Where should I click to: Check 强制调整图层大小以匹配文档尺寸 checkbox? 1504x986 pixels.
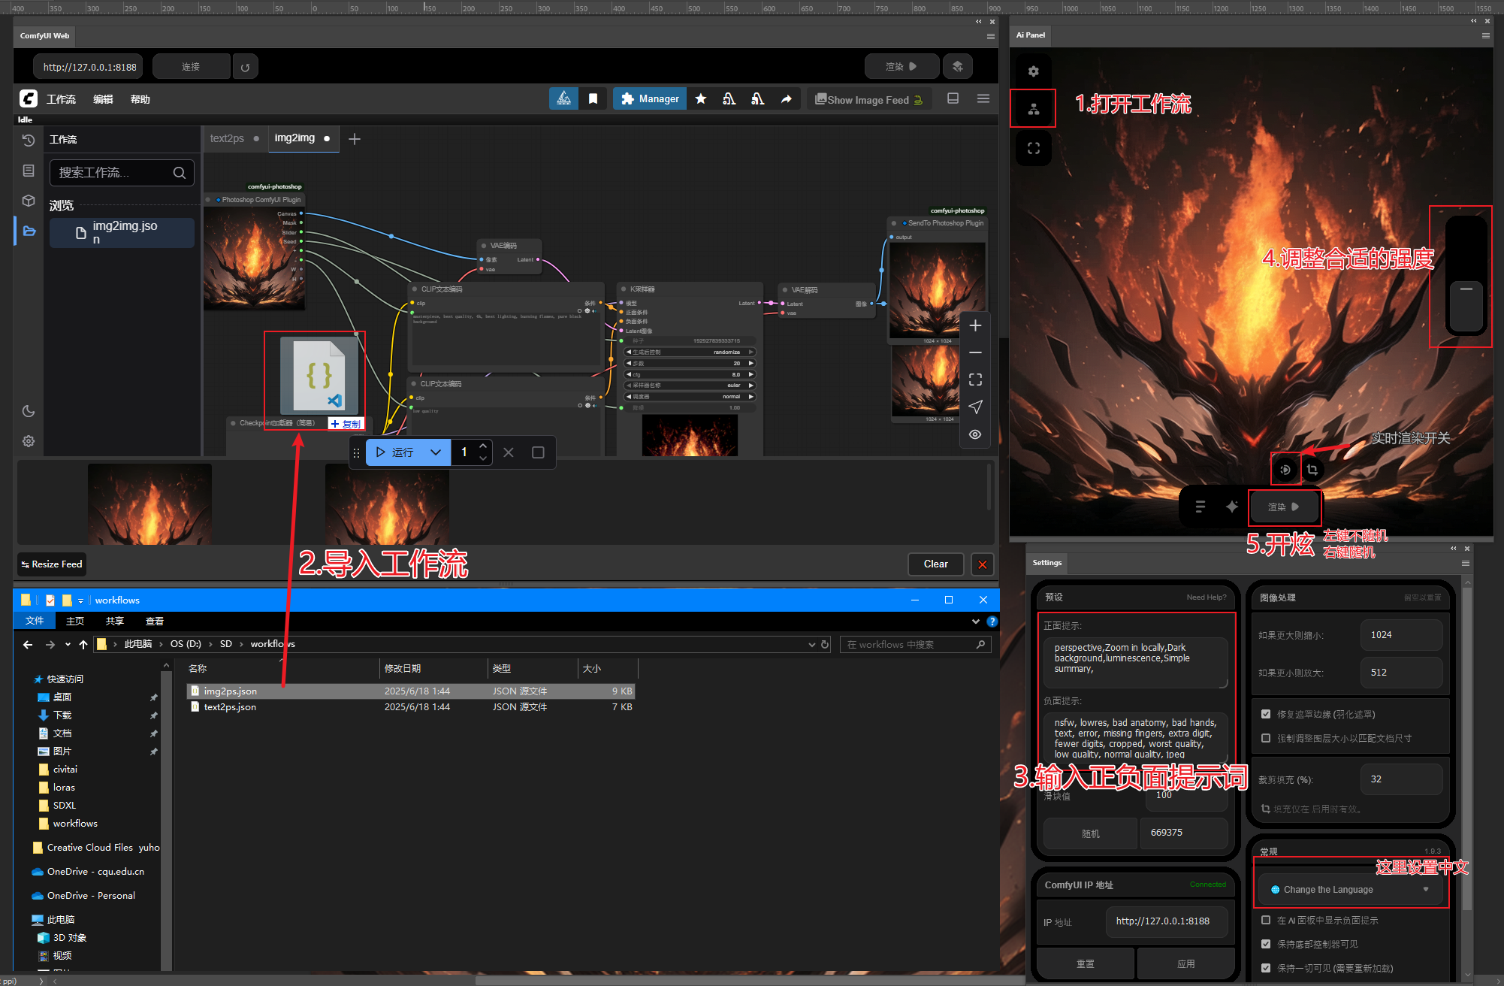tap(1266, 738)
